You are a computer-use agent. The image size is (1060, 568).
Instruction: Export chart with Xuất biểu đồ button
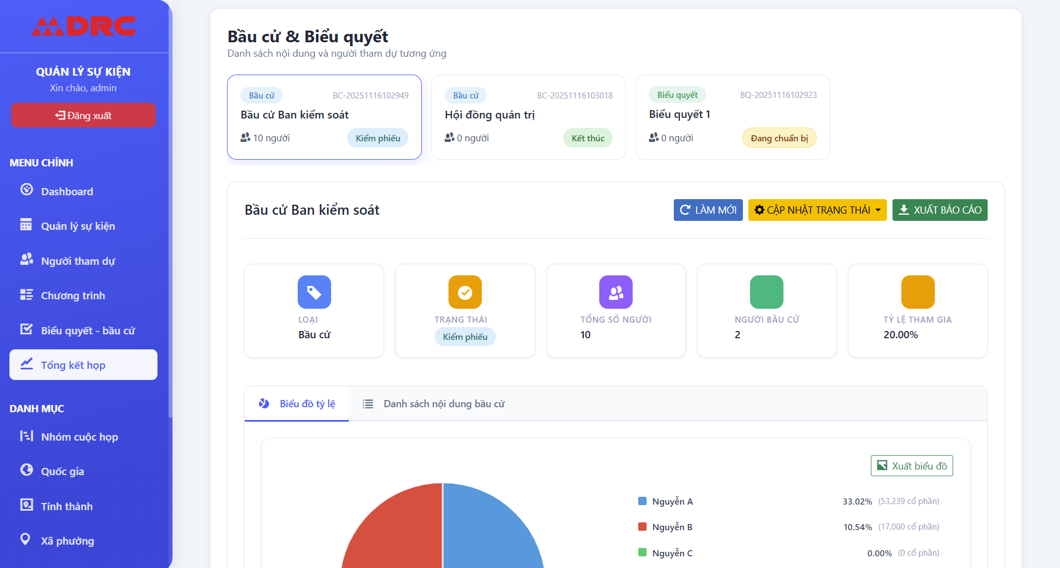point(911,466)
